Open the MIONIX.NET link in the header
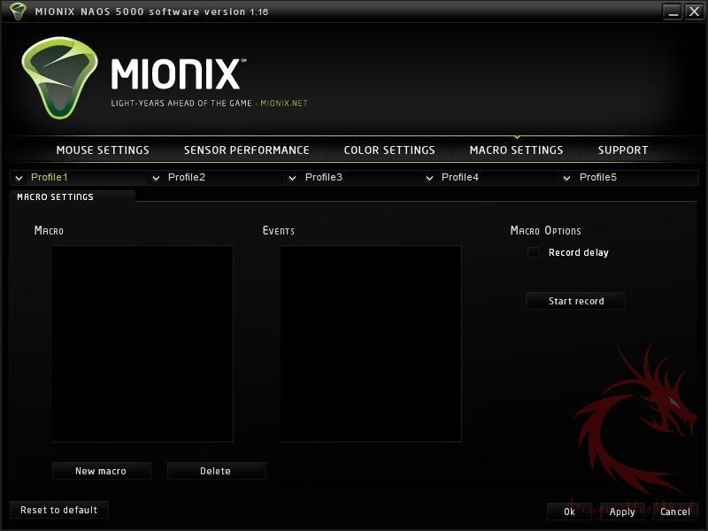This screenshot has width=708, height=531. tap(284, 103)
